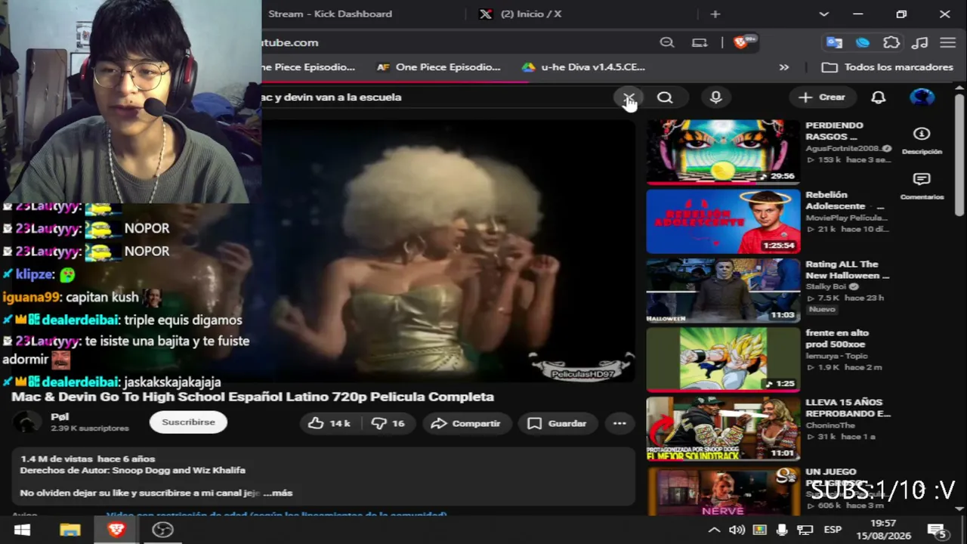Click the install app icon in address bar
The image size is (967, 544).
click(700, 43)
